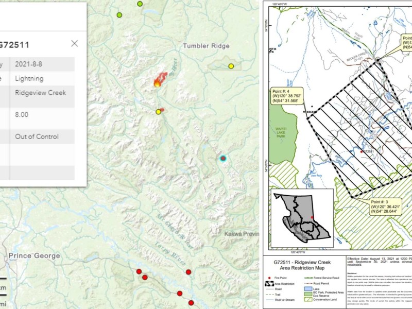Click the yellow fire marker east of Tumbler Ridge

click(x=231, y=66)
